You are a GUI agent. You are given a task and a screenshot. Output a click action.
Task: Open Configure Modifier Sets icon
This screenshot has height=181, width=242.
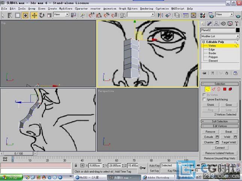click(x=235, y=73)
